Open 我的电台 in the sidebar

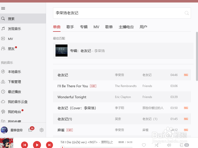point(23,112)
